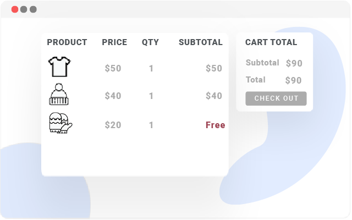Click the red Free subtotal label
The width and height of the screenshot is (352, 220).
[x=215, y=125]
